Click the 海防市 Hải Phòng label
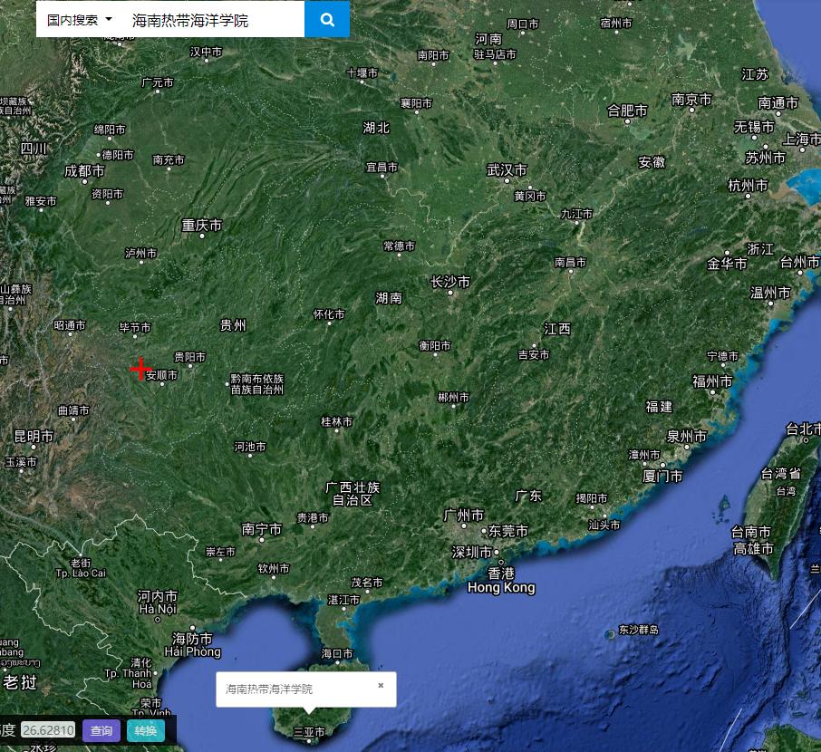This screenshot has height=752, width=821. click(192, 645)
